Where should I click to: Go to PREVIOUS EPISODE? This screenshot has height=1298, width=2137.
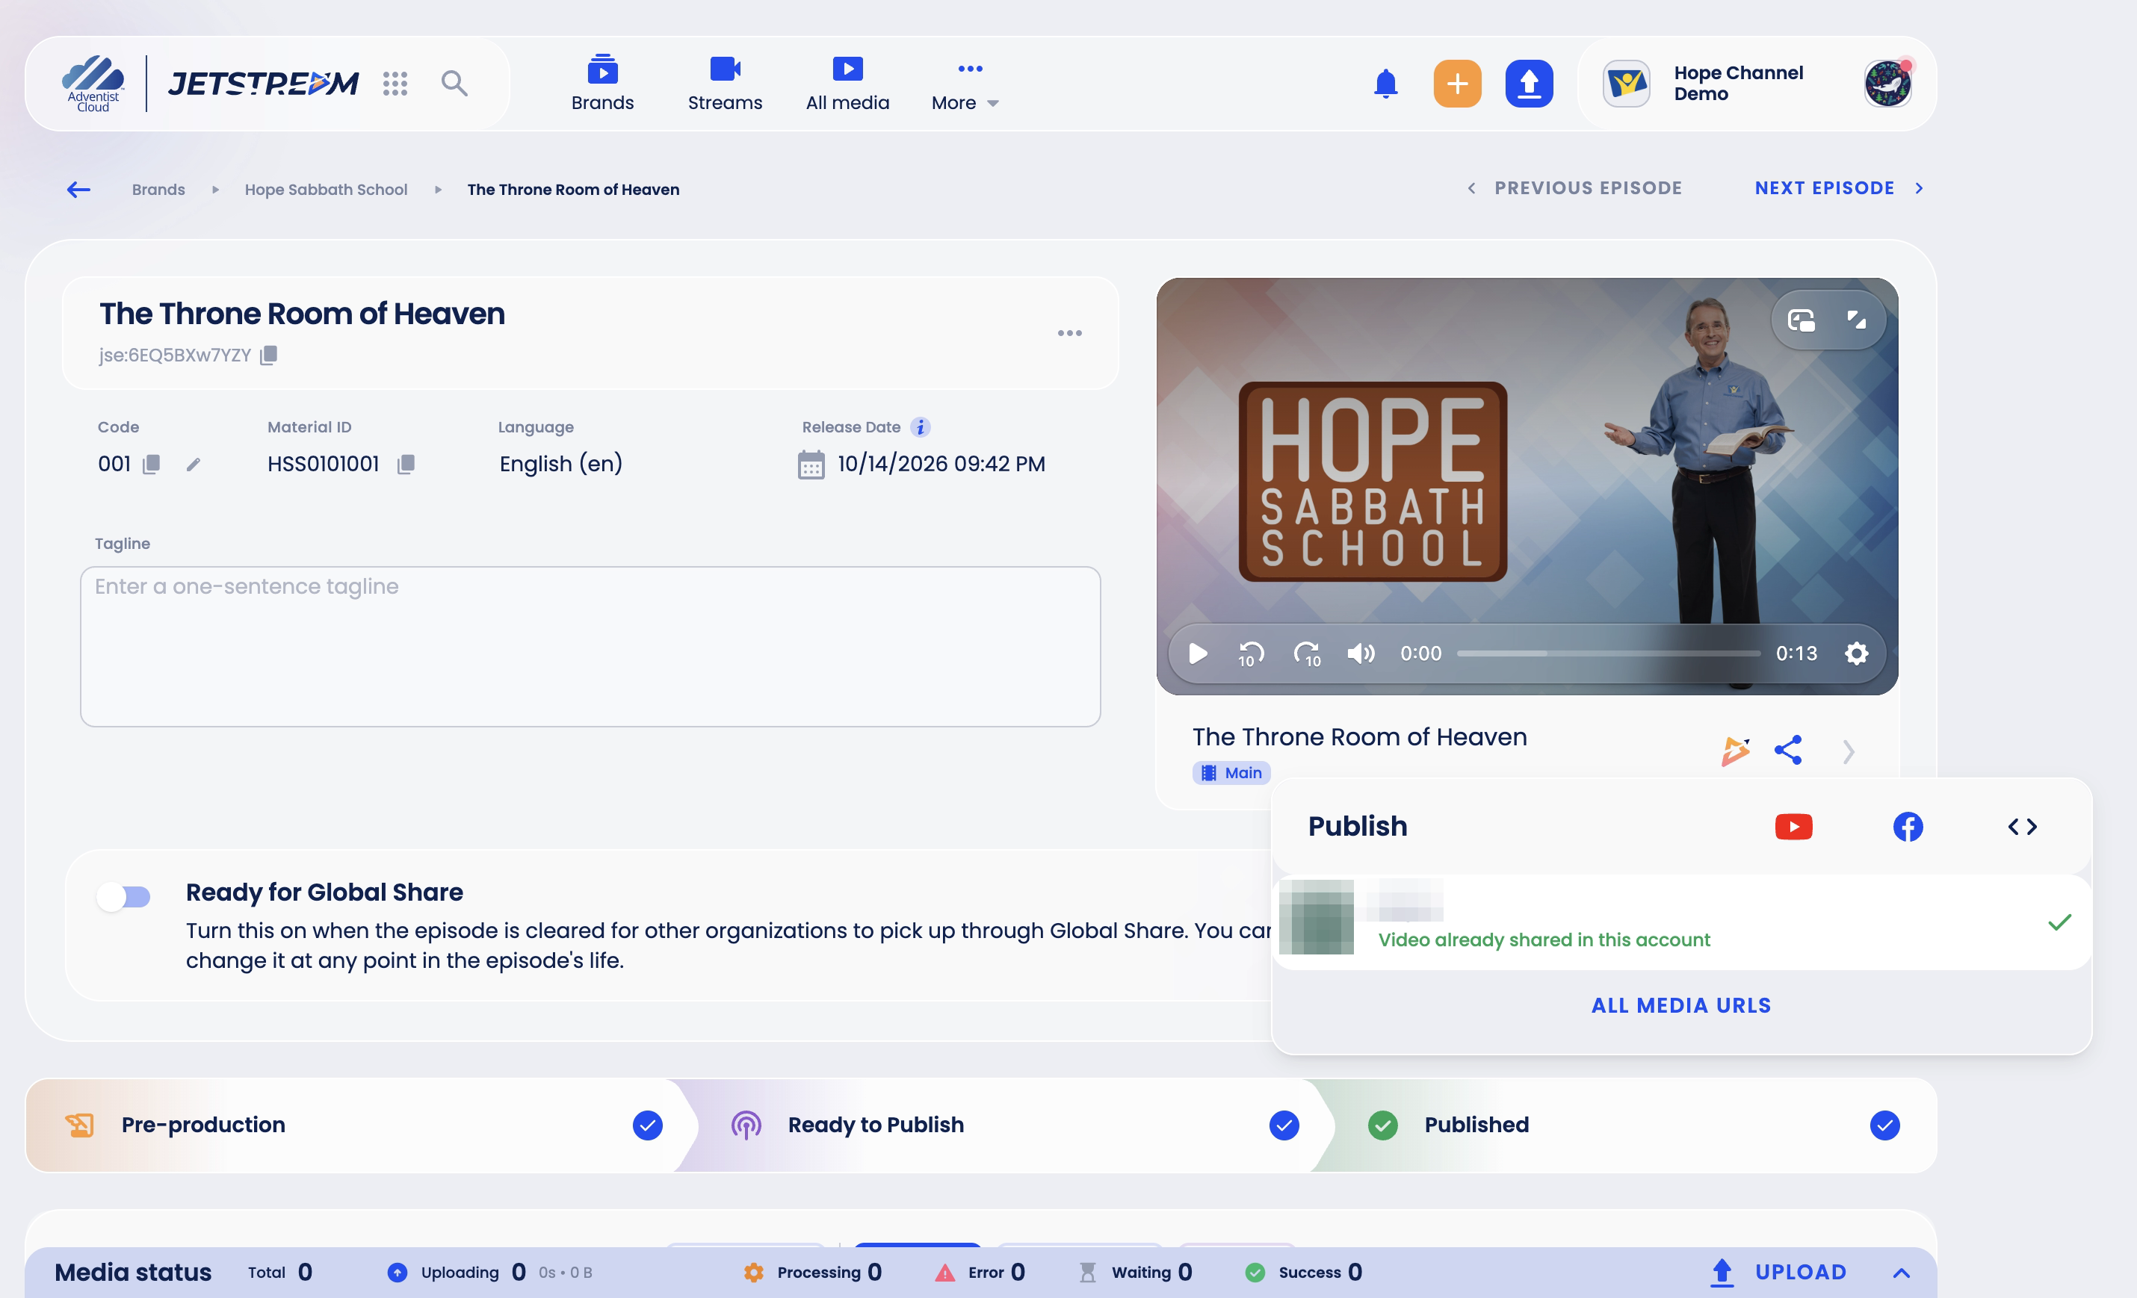1574,188
